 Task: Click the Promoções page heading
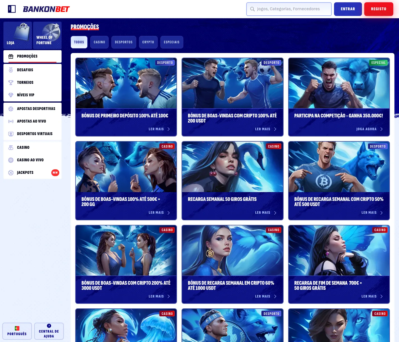(x=85, y=27)
